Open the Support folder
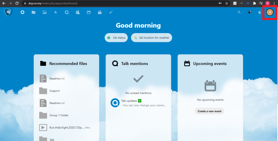This screenshot has height=141, width=278. click(x=54, y=91)
